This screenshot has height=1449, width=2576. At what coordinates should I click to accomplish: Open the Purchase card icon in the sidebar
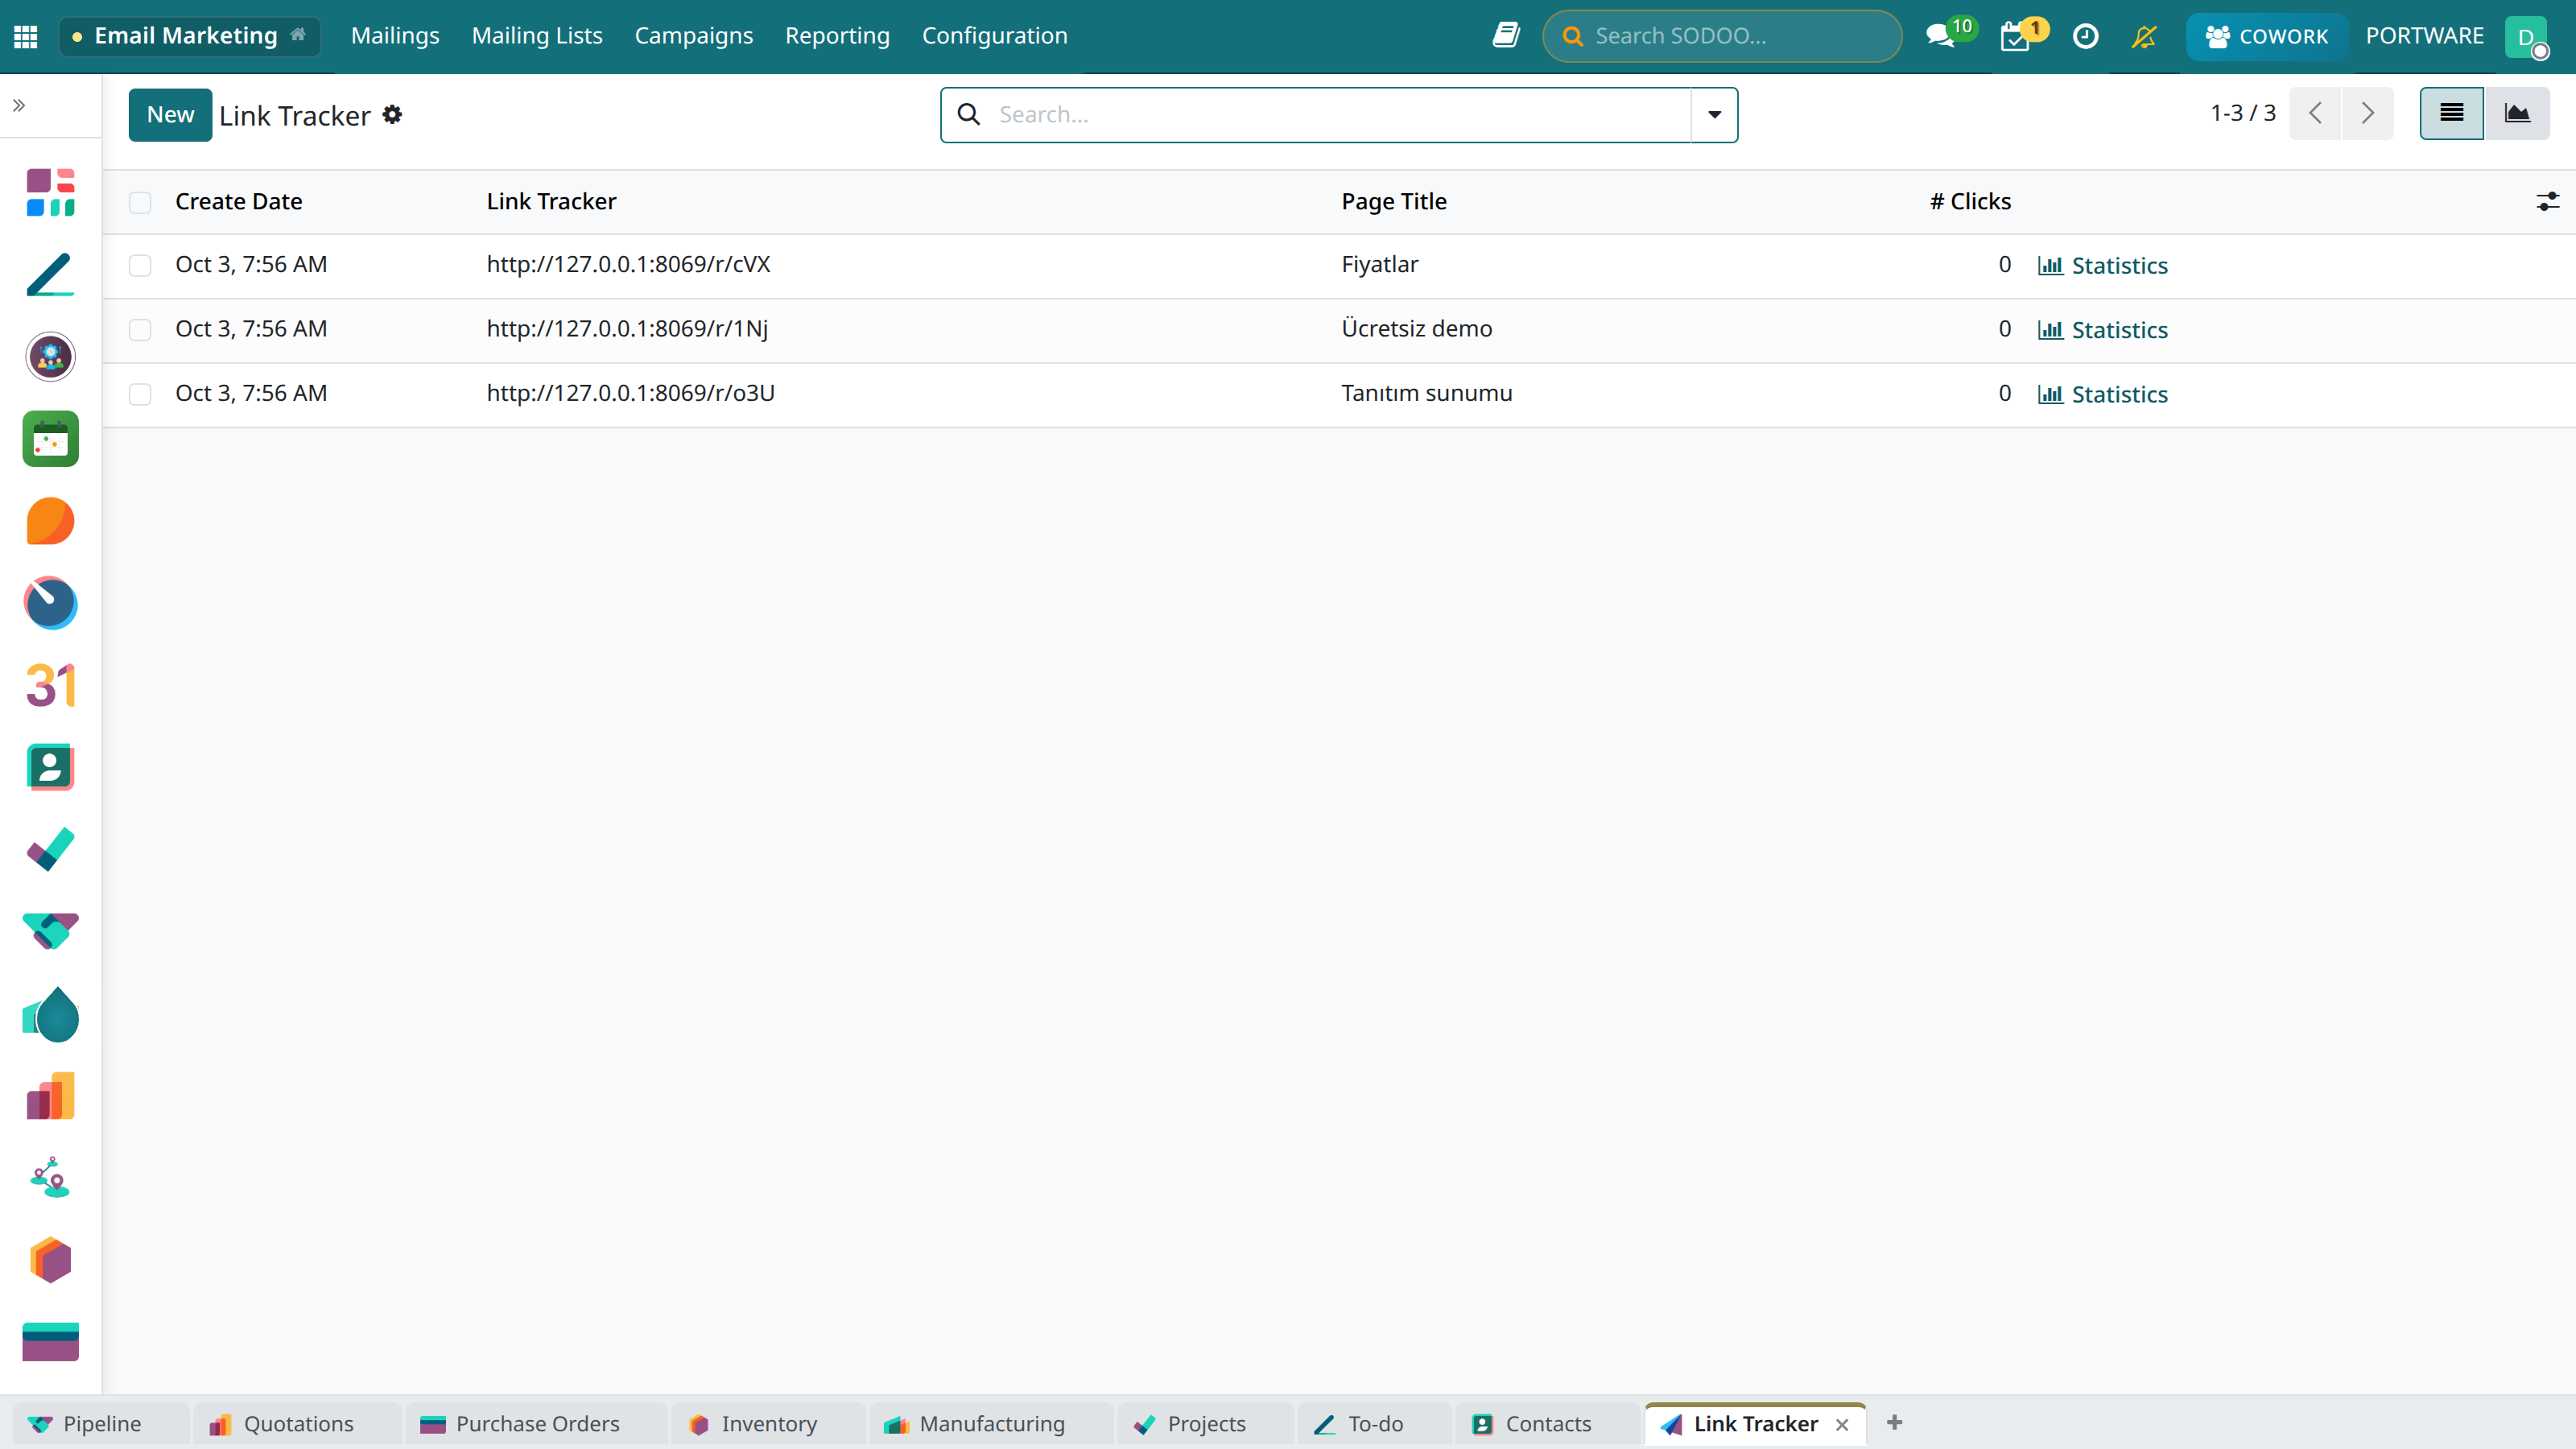coord(51,1342)
